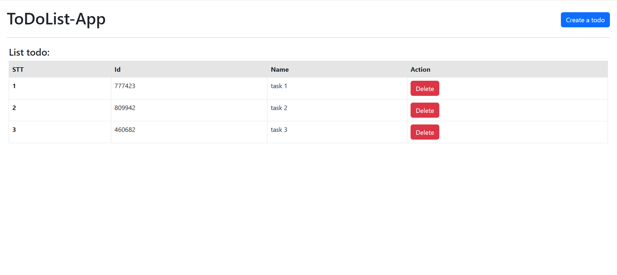Screen dimensions: 617x275
Task: Click the id 460682 cell
Action: pyautogui.click(x=125, y=130)
